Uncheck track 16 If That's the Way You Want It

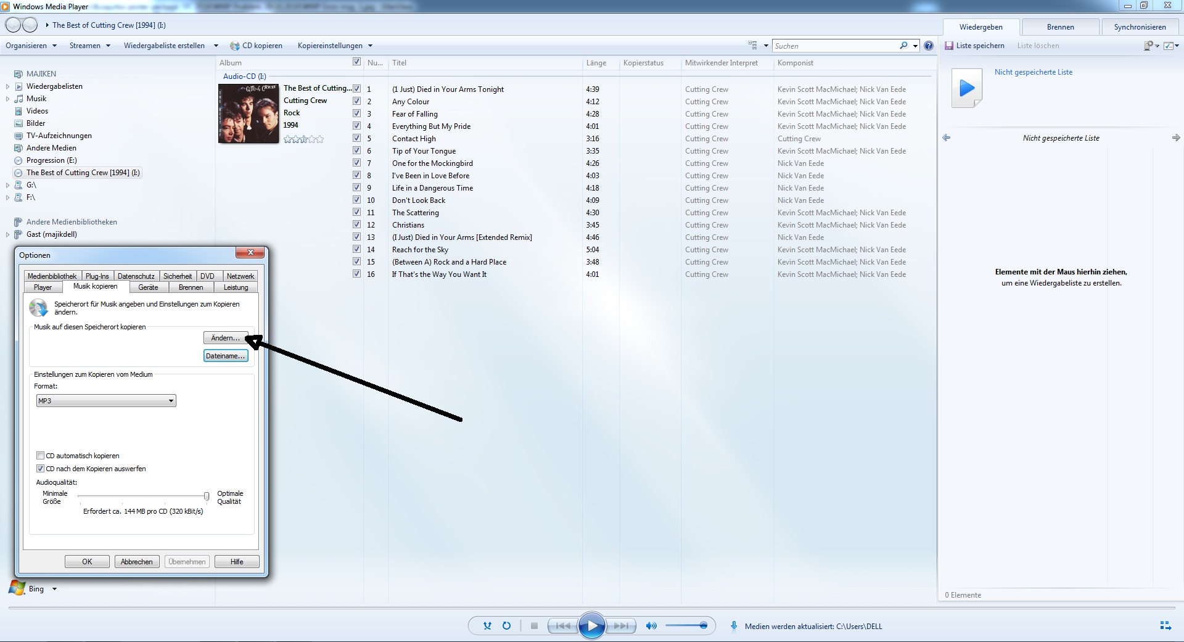(x=356, y=274)
